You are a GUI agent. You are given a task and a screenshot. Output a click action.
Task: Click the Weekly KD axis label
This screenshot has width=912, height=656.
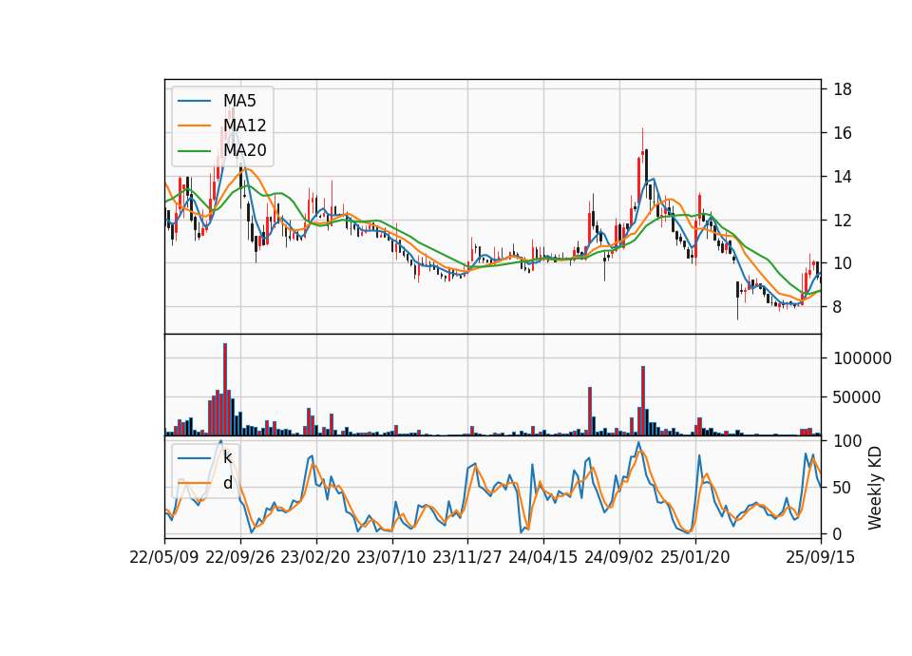tap(875, 488)
